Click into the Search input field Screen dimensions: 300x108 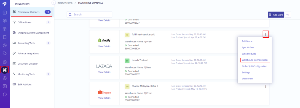pyautogui.click(x=89, y=15)
